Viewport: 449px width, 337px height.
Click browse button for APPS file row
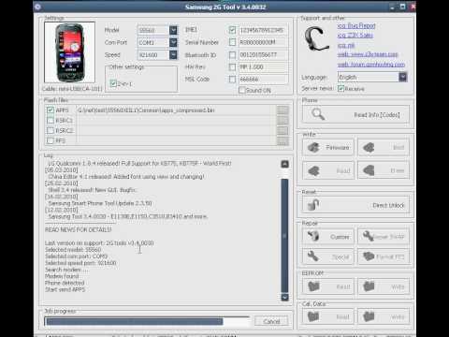pos(282,110)
